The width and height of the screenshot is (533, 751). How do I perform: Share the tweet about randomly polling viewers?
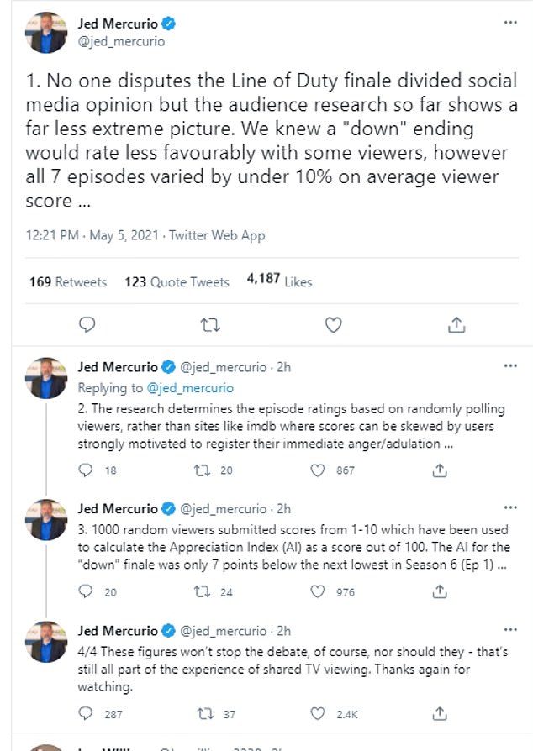click(x=439, y=471)
